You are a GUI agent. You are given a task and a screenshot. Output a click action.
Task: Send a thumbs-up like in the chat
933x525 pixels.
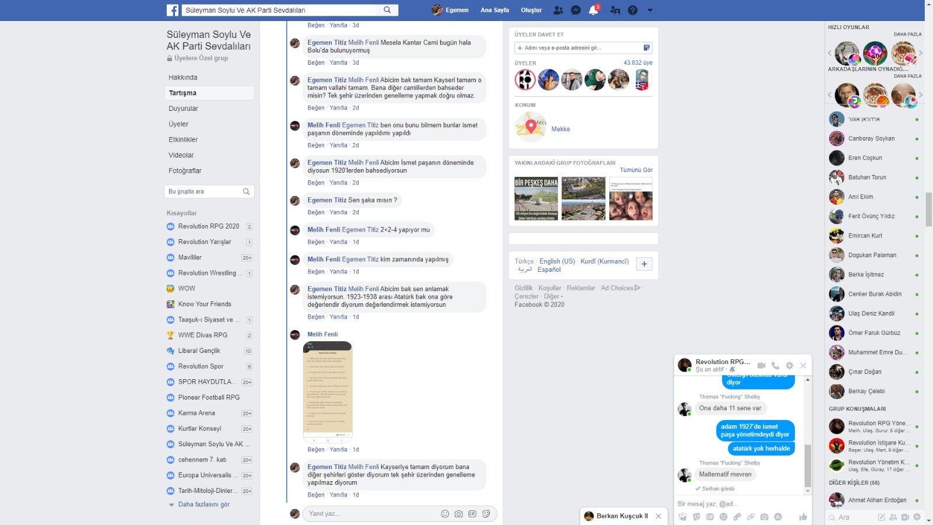[x=803, y=517]
